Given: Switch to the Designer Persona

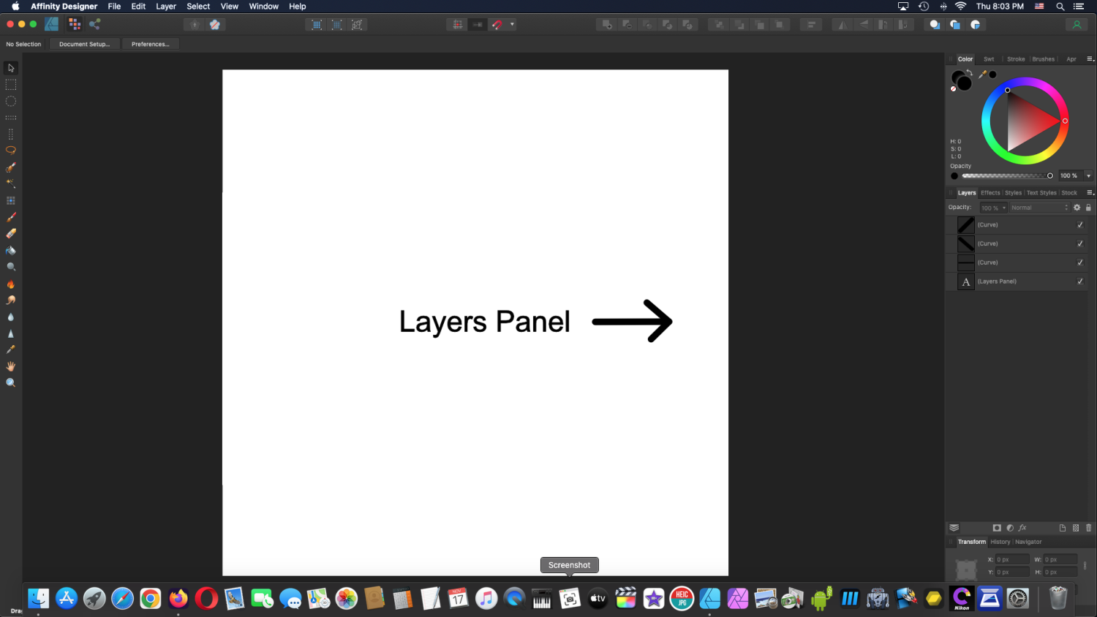Looking at the screenshot, I should pos(52,24).
